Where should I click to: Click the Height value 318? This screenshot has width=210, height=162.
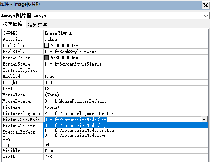pos(126,82)
